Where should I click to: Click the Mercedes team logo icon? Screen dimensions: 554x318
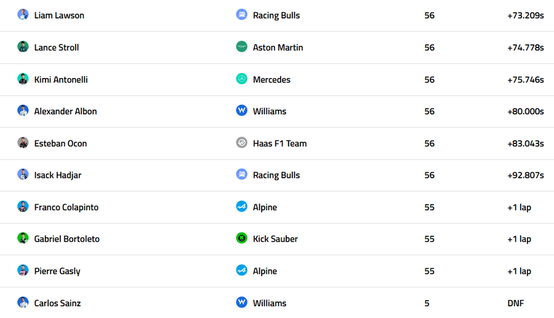click(242, 79)
